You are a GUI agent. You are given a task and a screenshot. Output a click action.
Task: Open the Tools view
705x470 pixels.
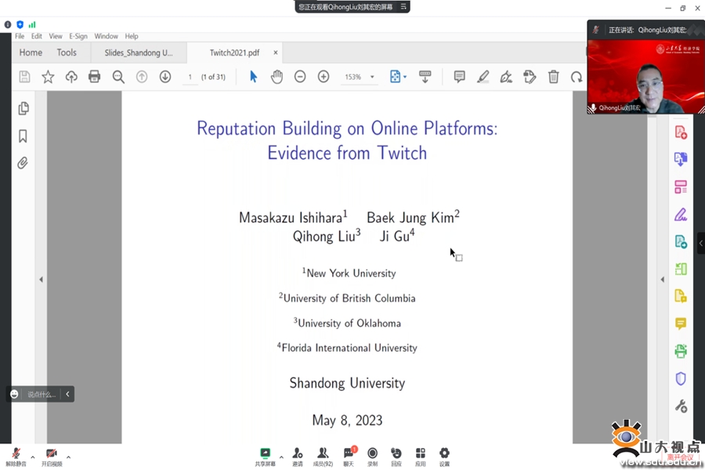[x=67, y=52]
